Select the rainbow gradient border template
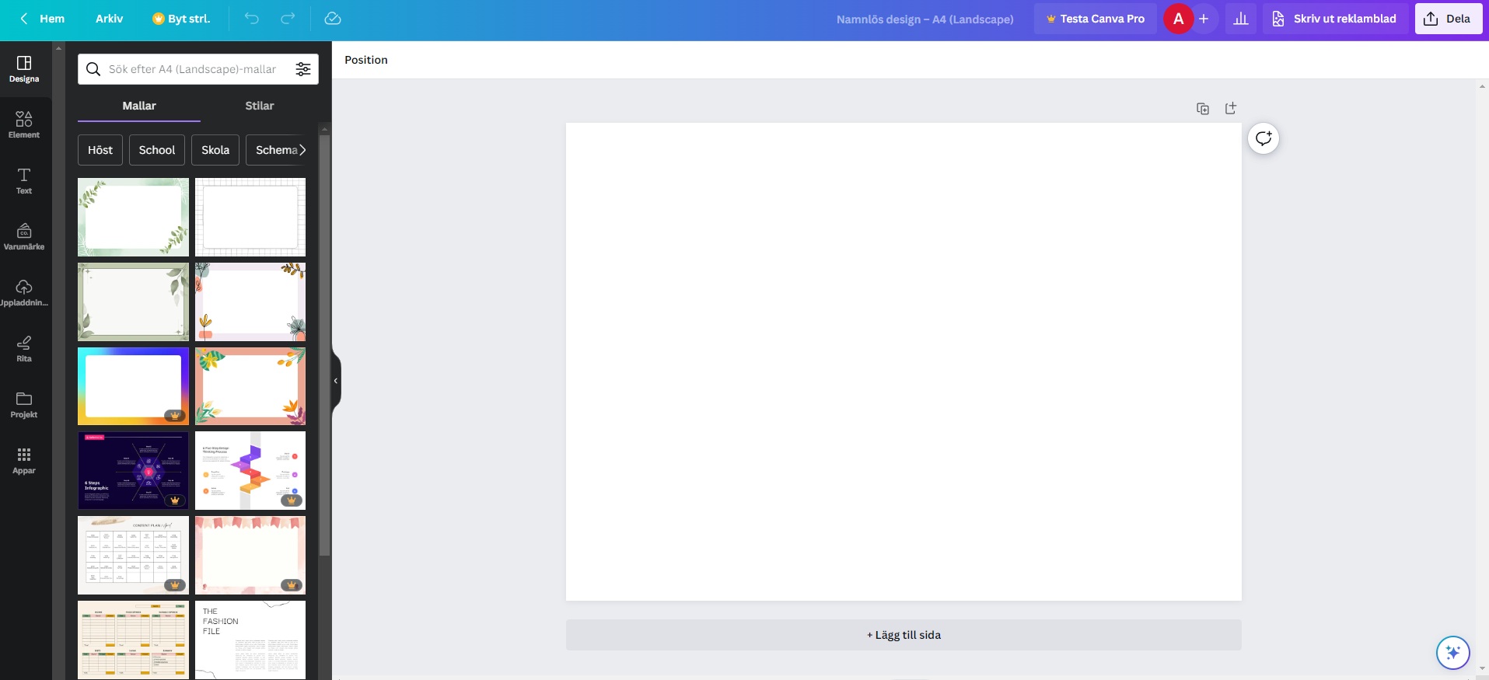The image size is (1489, 680). pyautogui.click(x=133, y=386)
